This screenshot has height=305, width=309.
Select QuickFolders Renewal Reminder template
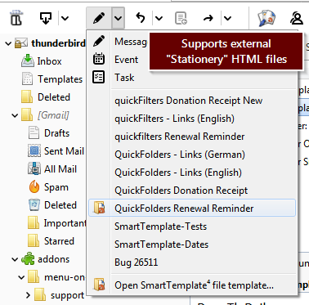tap(192, 209)
